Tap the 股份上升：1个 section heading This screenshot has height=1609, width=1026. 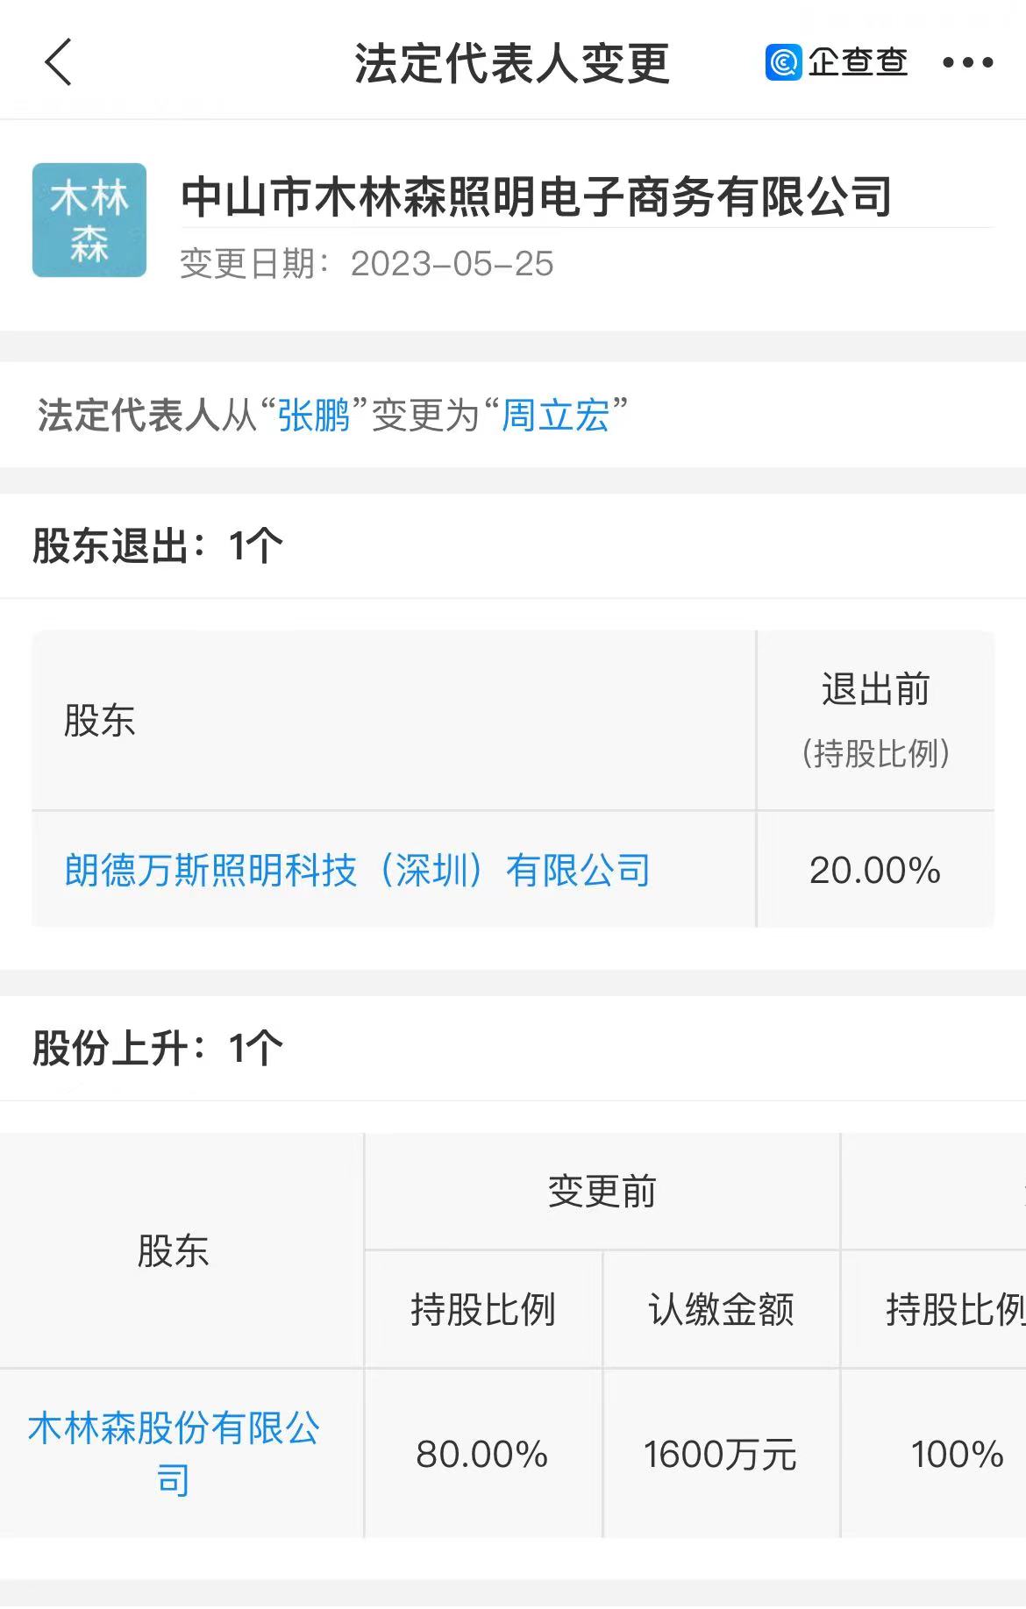(x=158, y=1047)
